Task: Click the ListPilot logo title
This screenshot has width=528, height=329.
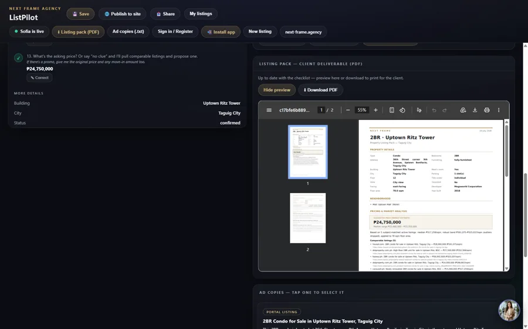Action: [x=23, y=18]
